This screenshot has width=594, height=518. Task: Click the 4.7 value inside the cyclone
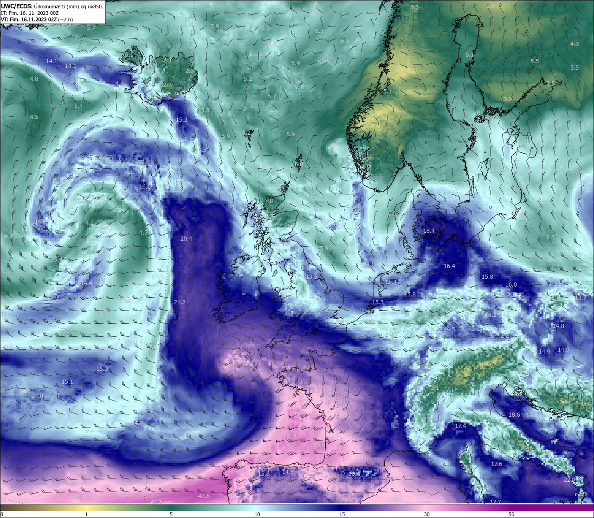(143, 233)
